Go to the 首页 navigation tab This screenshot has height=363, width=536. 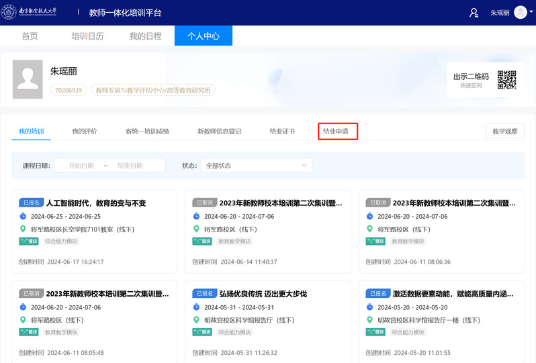(x=30, y=36)
